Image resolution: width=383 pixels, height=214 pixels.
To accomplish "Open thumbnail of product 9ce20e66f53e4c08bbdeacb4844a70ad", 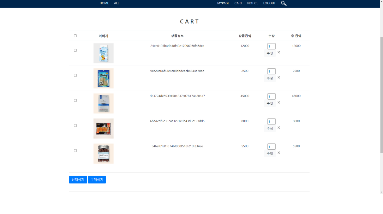I will (104, 78).
